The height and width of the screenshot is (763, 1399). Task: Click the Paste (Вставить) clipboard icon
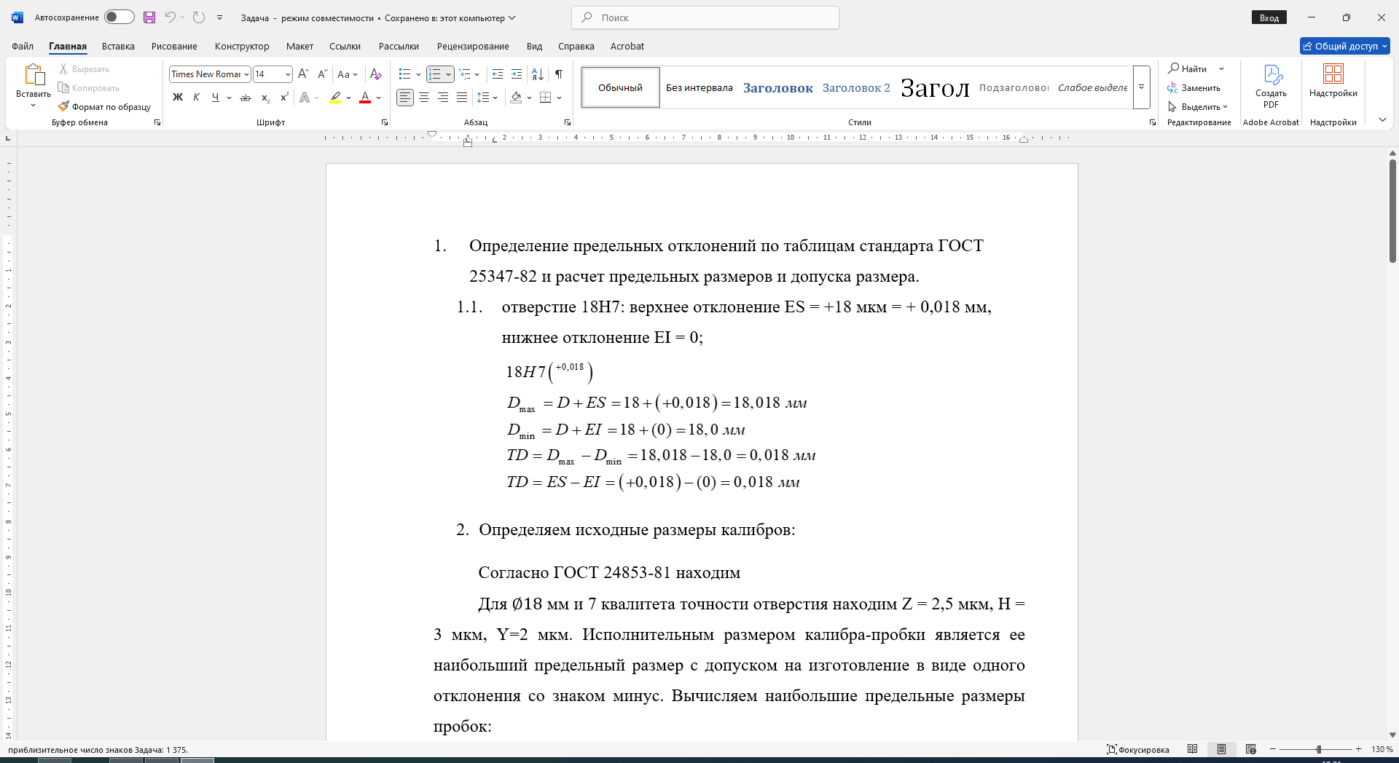pos(34,74)
